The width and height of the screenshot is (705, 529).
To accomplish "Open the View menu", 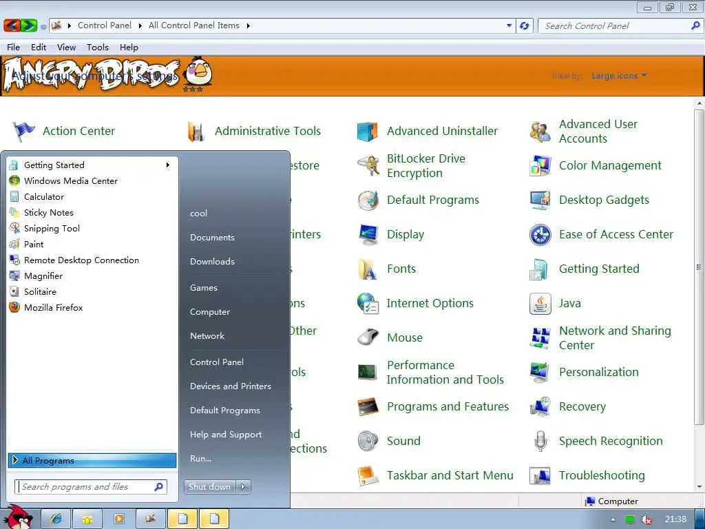I will (x=67, y=48).
